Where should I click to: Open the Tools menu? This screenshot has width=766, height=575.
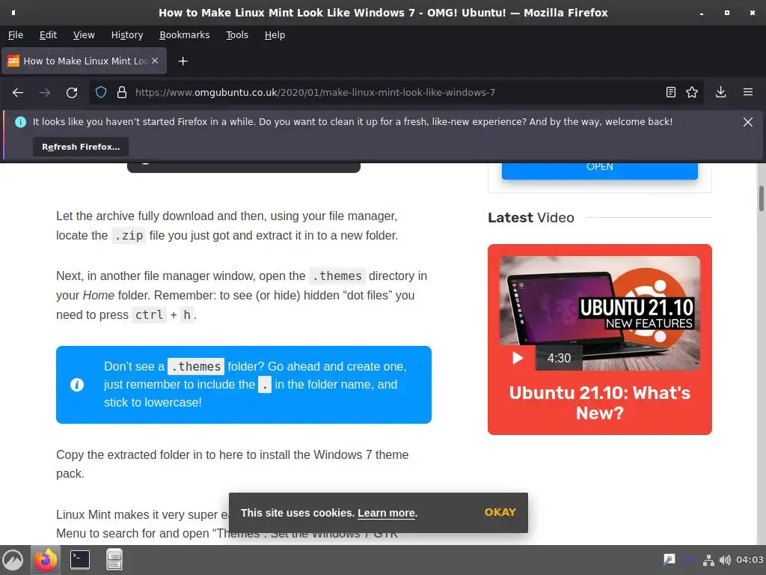(237, 34)
